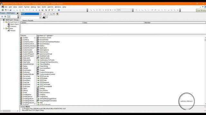Screen dimensions: 206x115
Task: Select the CheckSpelling member
Action: [x=44, y=64]
